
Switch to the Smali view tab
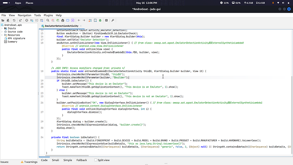(x=56, y=160)
